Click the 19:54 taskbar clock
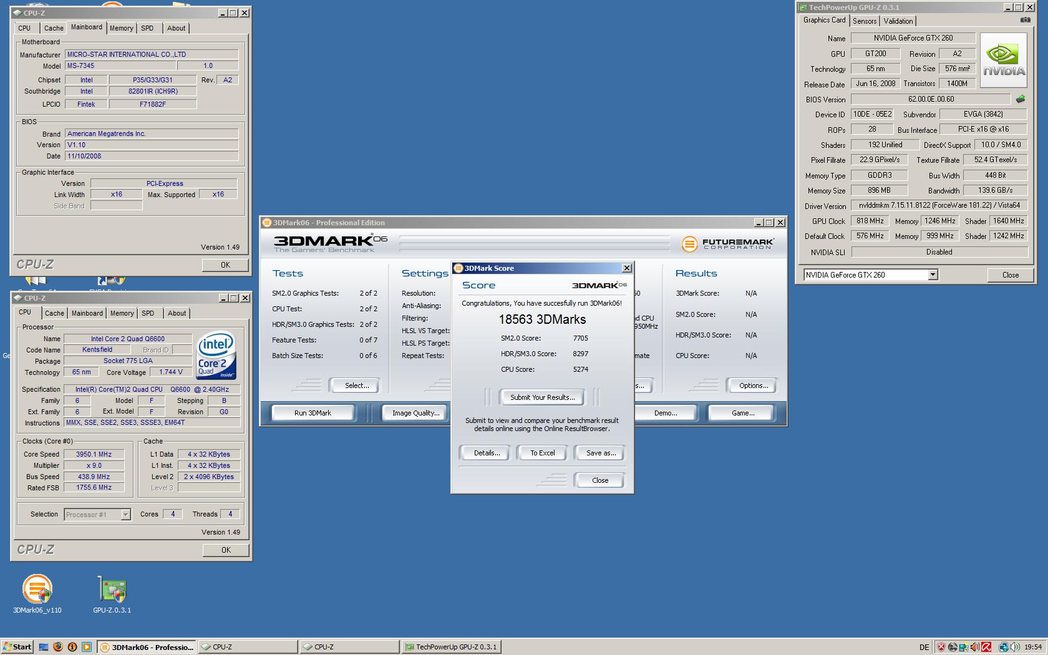Screen dimensions: 1048x655 1033,647
